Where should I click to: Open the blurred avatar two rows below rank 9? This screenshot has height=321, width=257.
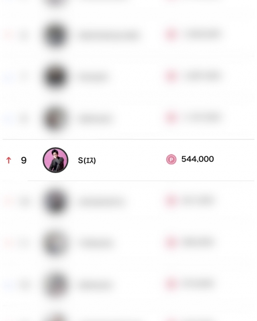[x=55, y=243]
